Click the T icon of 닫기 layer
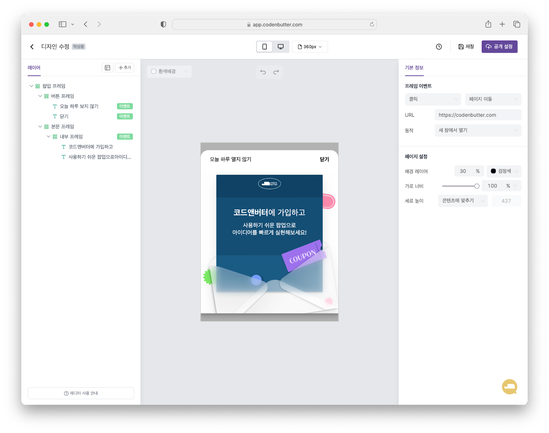The height and width of the screenshot is (433, 549). (55, 116)
